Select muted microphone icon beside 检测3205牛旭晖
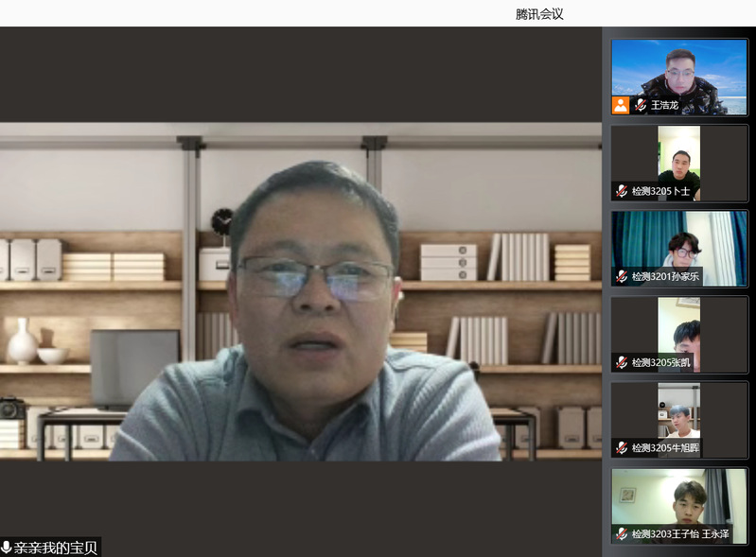The height and width of the screenshot is (557, 756). (622, 448)
